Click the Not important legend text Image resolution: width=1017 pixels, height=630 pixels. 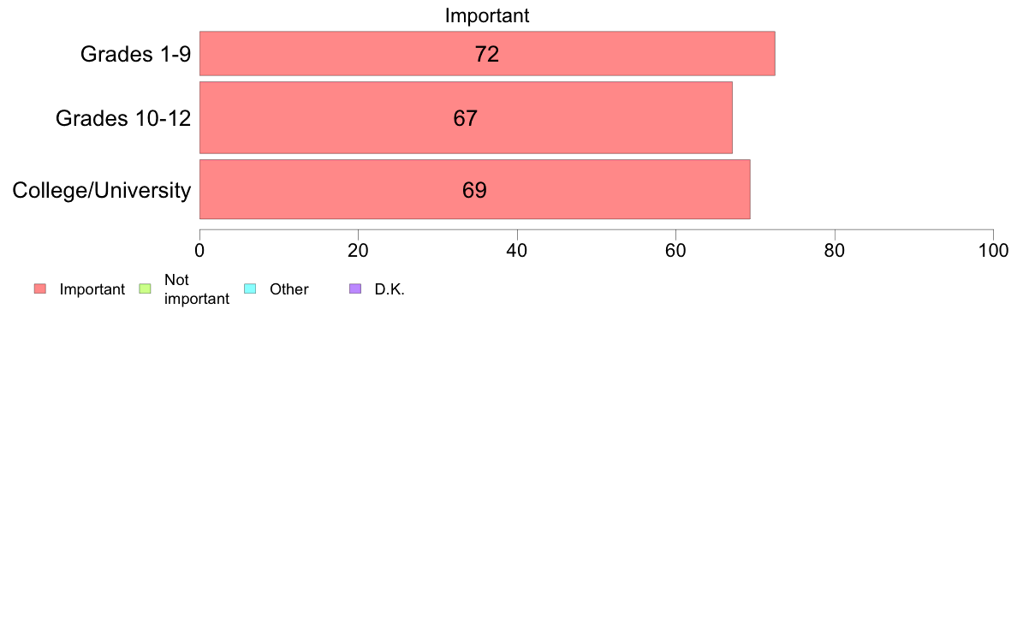coord(197,289)
